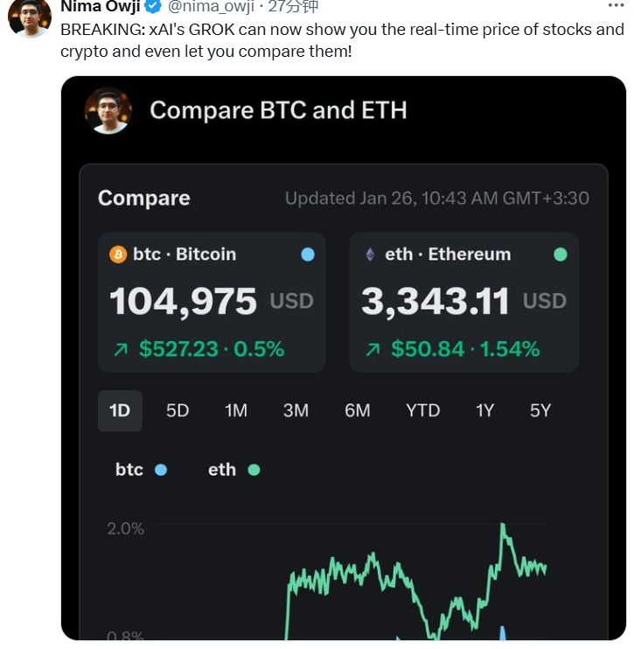Toggle the eth series in chart legend

point(233,470)
